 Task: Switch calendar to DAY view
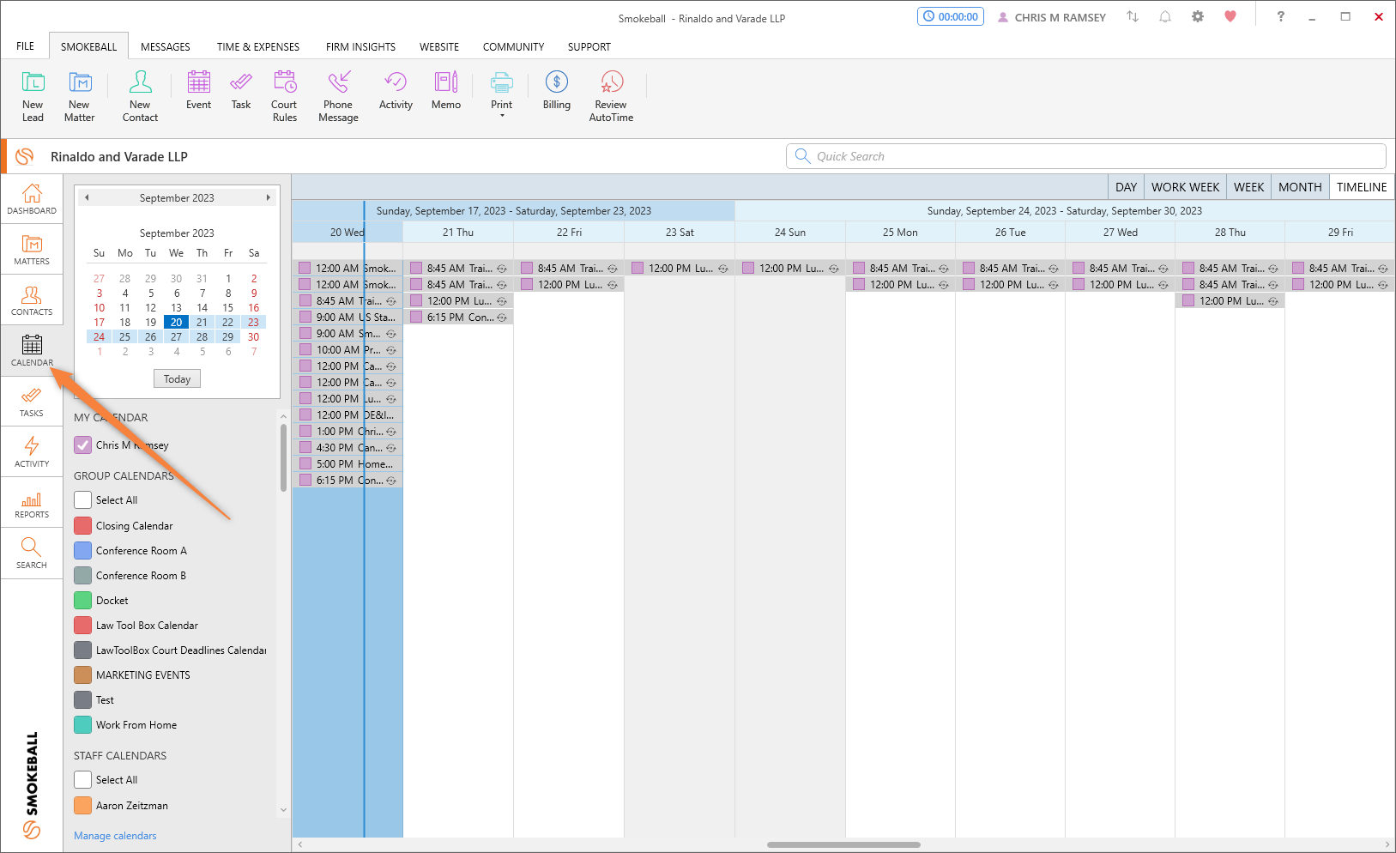coord(1126,187)
